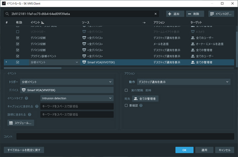
Task: Click users icon in オーナー にメールを送信 target
Action: coord(193,44)
